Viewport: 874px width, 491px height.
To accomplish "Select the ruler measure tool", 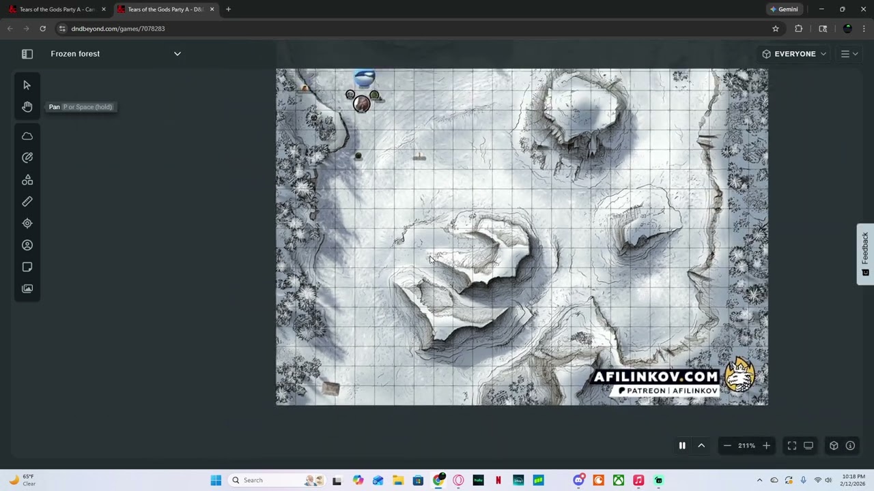I will coord(27,202).
